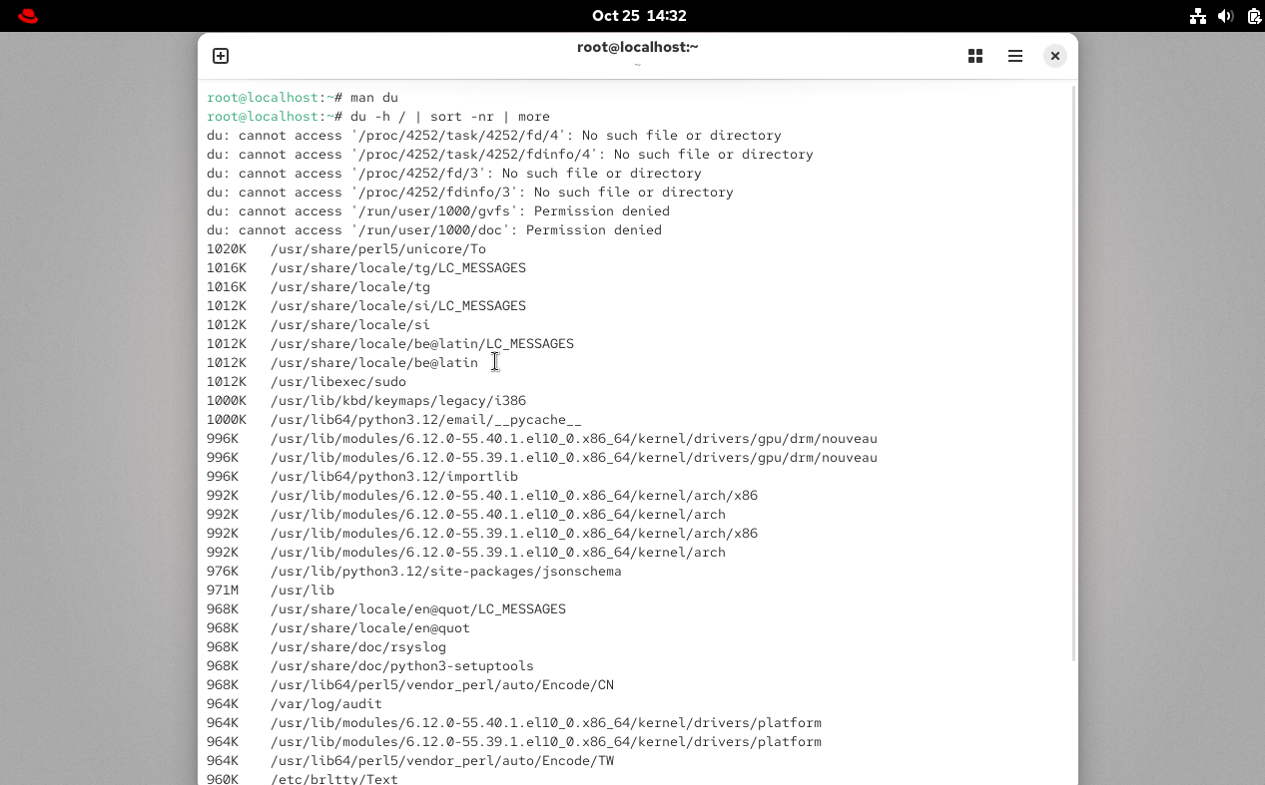Open the terminal hamburger menu

1015,56
